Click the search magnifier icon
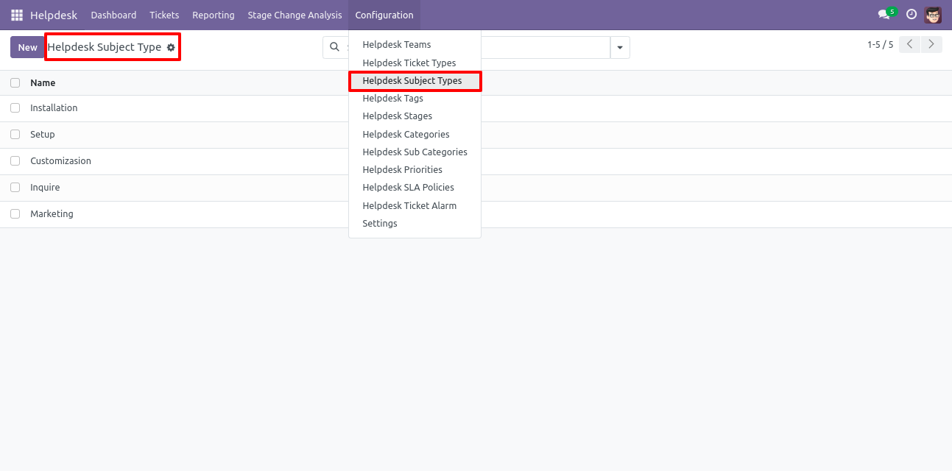Viewport: 952px width, 471px height. tap(334, 47)
